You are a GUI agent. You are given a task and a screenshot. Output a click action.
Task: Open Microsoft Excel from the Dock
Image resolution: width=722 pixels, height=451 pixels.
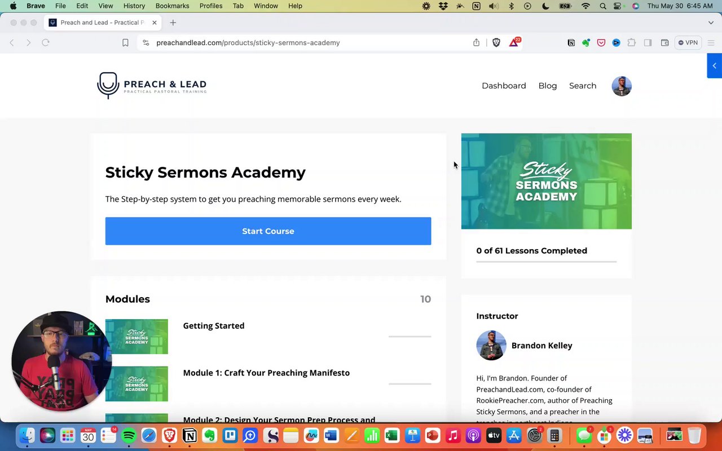(392, 436)
